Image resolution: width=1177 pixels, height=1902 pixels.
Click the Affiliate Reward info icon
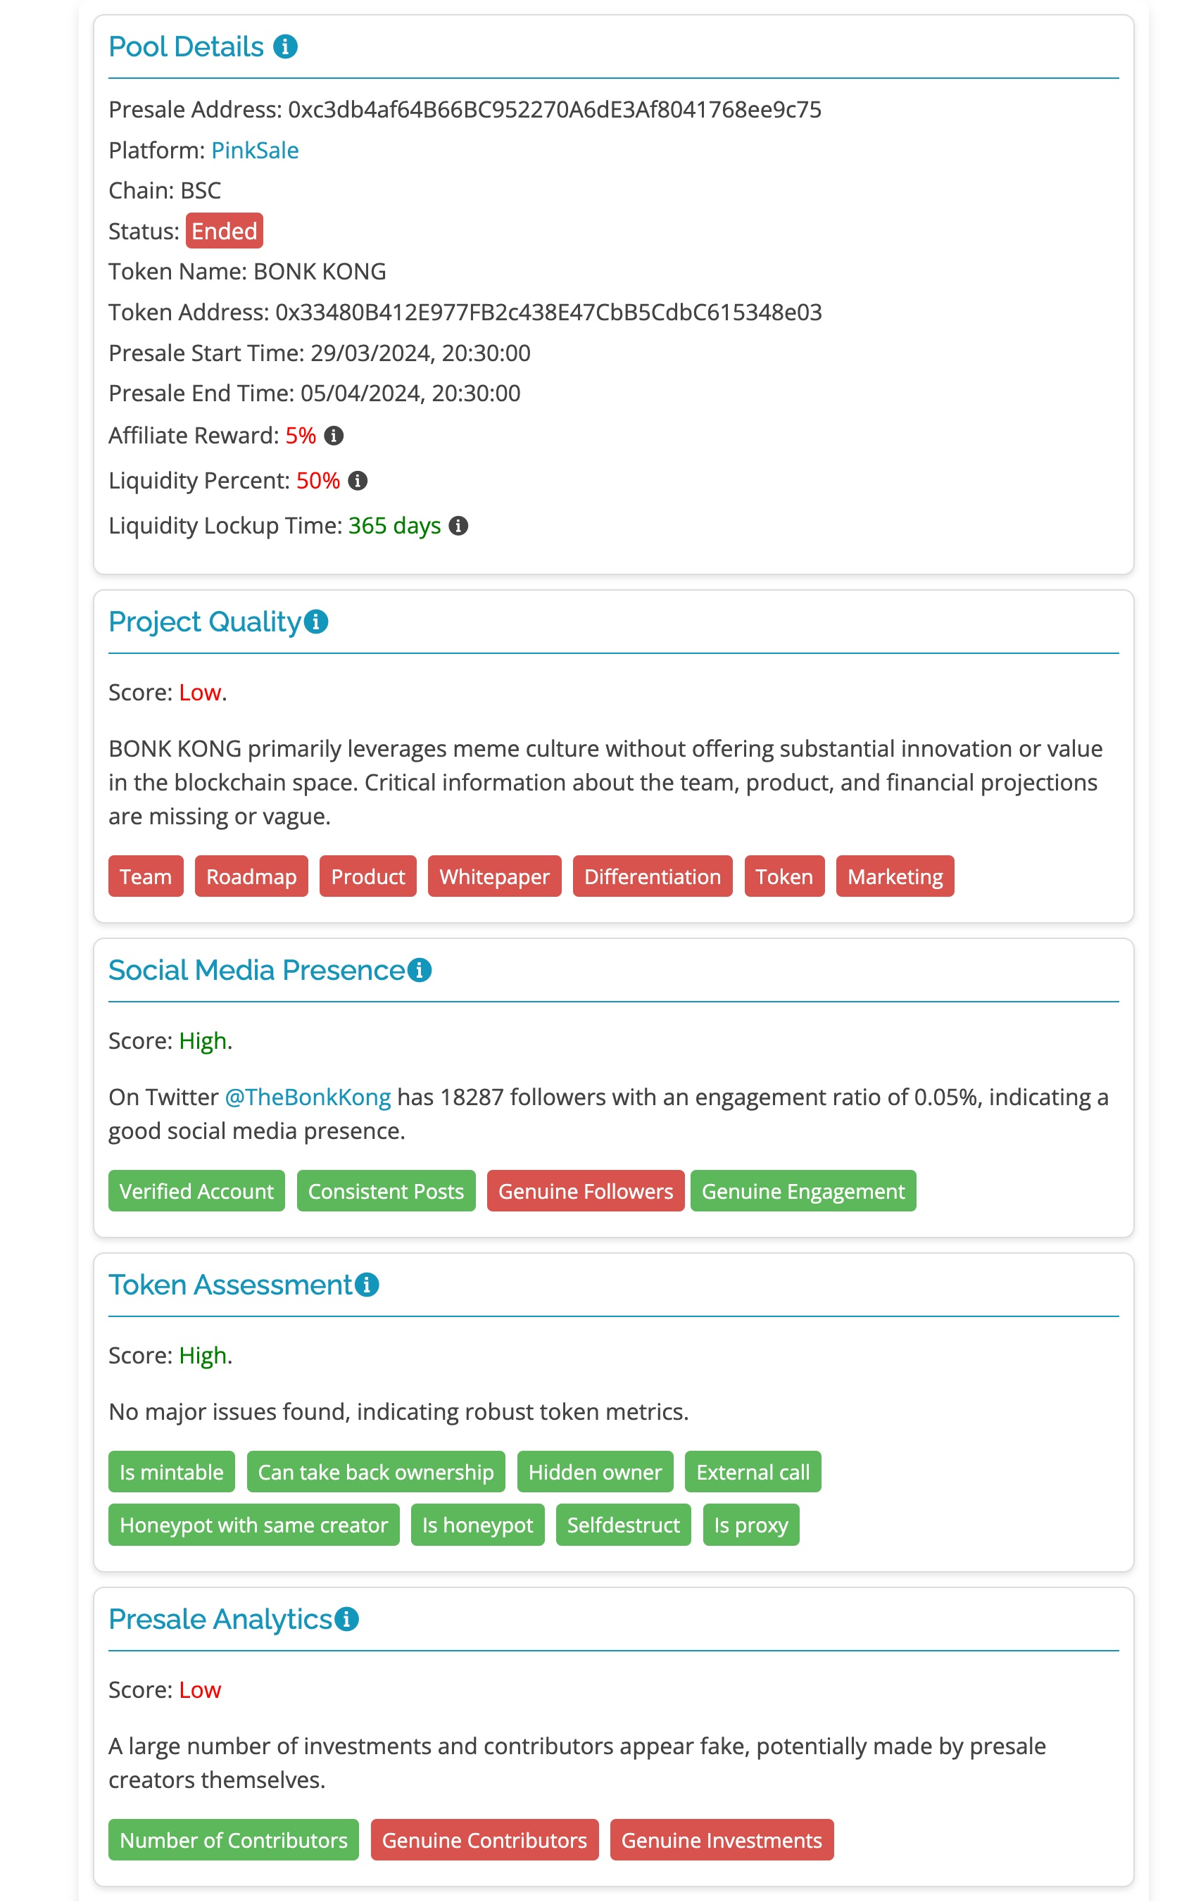(334, 436)
